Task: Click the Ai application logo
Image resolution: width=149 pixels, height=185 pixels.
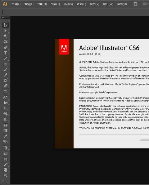Action: click(5, 4)
